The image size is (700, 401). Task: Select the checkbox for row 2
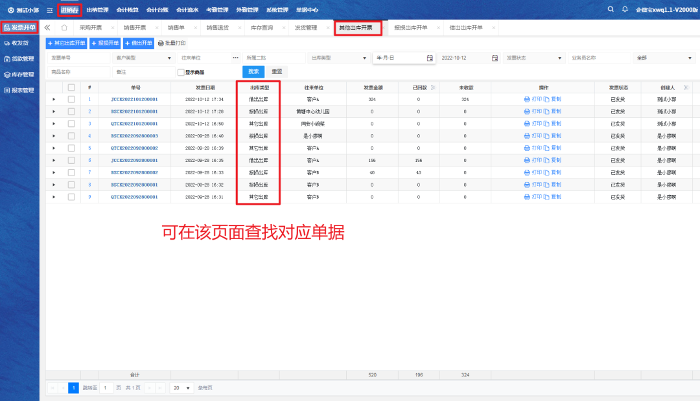pos(71,111)
